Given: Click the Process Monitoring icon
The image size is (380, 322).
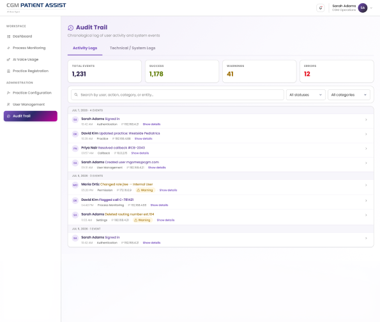Looking at the screenshot, I should pyautogui.click(x=8, y=48).
